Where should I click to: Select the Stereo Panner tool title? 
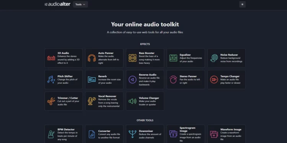[188, 76]
